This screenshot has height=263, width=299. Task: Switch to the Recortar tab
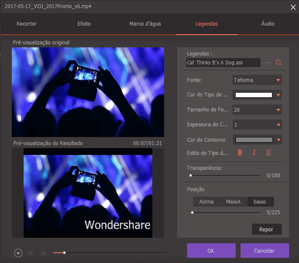coord(27,24)
